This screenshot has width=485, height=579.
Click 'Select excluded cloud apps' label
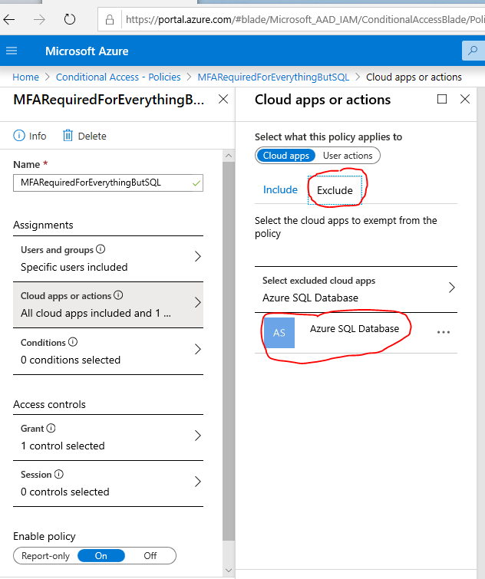click(318, 281)
